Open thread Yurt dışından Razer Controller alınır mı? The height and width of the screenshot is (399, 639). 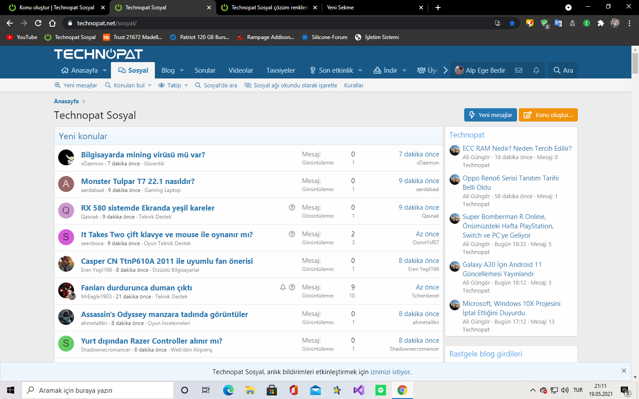pyautogui.click(x=151, y=341)
